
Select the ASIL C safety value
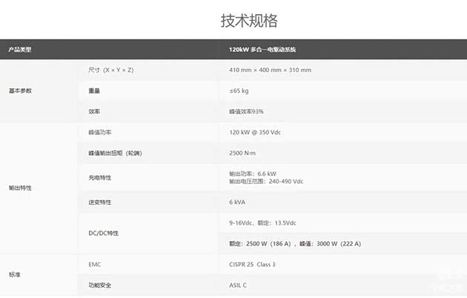pos(239,285)
